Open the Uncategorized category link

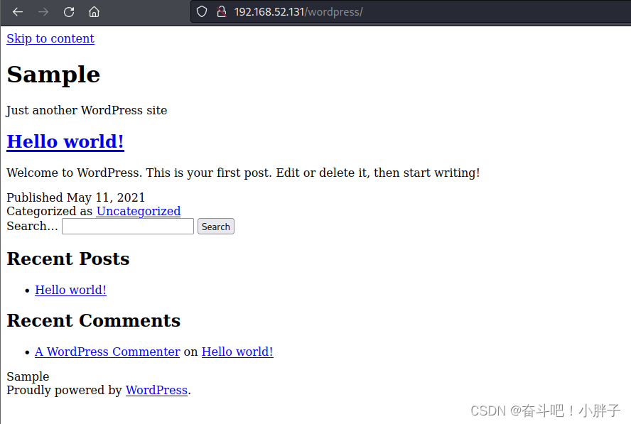(x=139, y=211)
